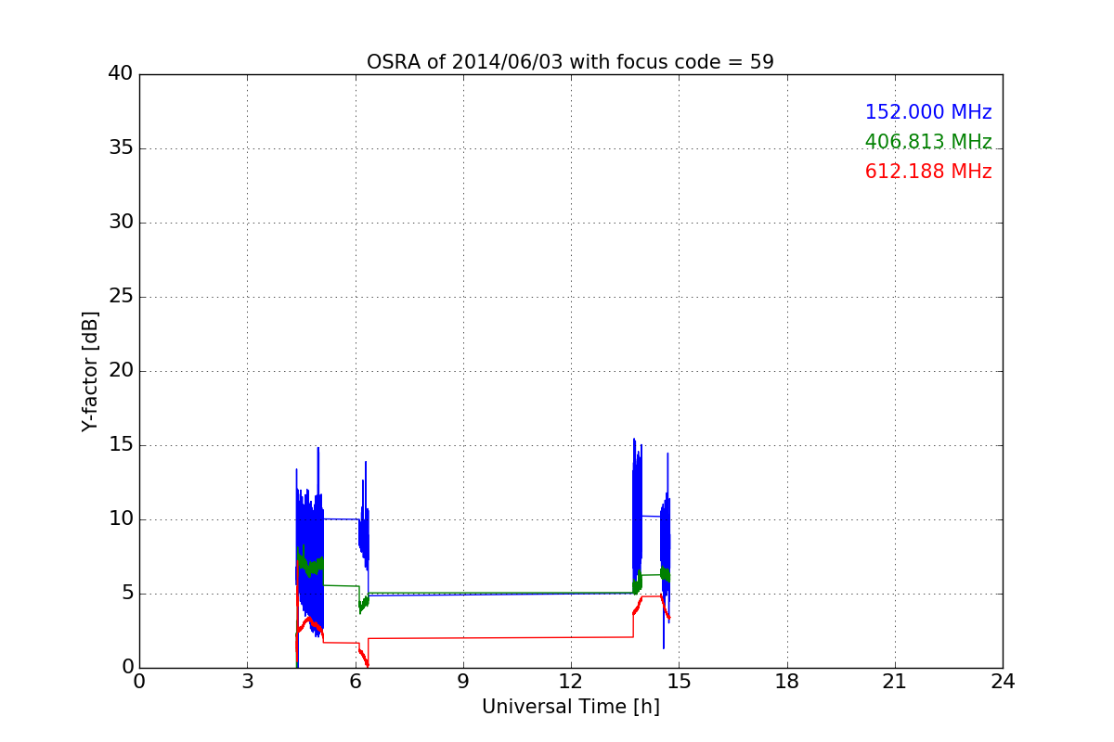
Task: Click the plot title 'OSRA of 2014/06/03 with focus code = 59'
Action: coord(570,62)
